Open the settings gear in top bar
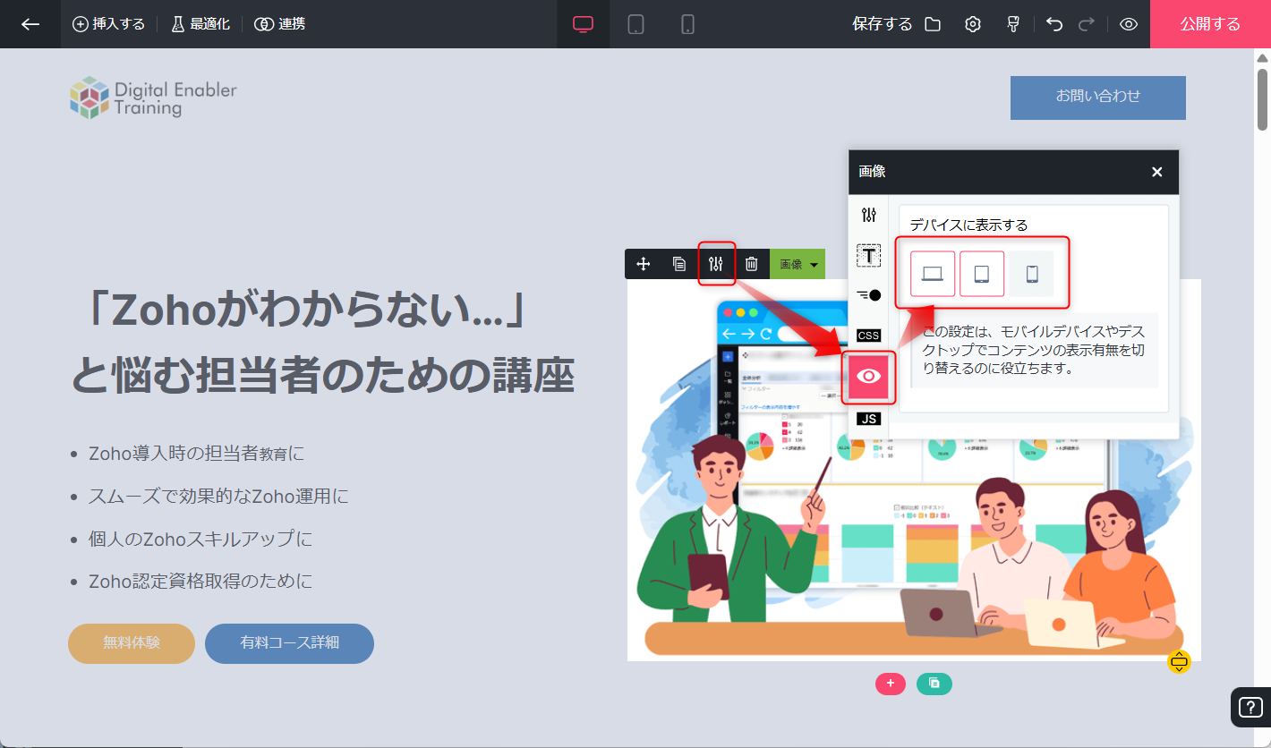This screenshot has width=1271, height=748. click(x=973, y=24)
